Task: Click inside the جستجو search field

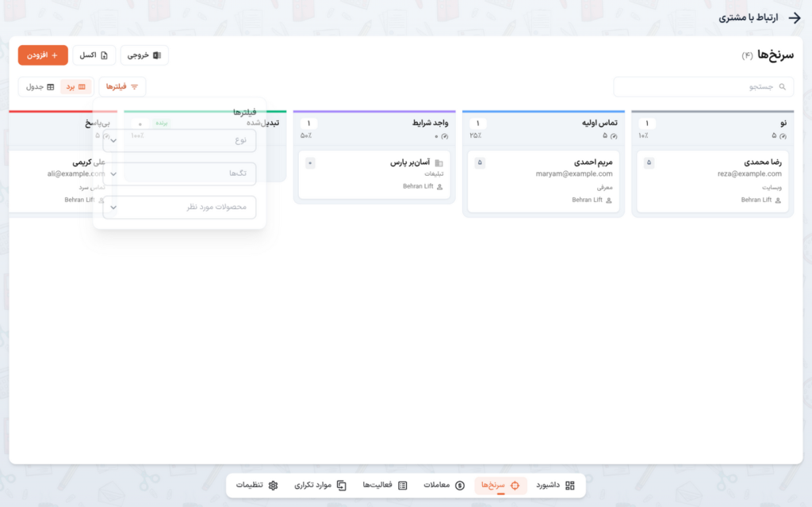Action: (x=703, y=87)
